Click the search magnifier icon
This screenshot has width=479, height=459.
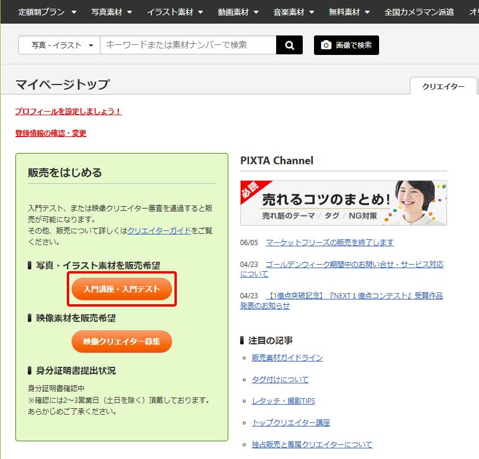click(x=289, y=45)
